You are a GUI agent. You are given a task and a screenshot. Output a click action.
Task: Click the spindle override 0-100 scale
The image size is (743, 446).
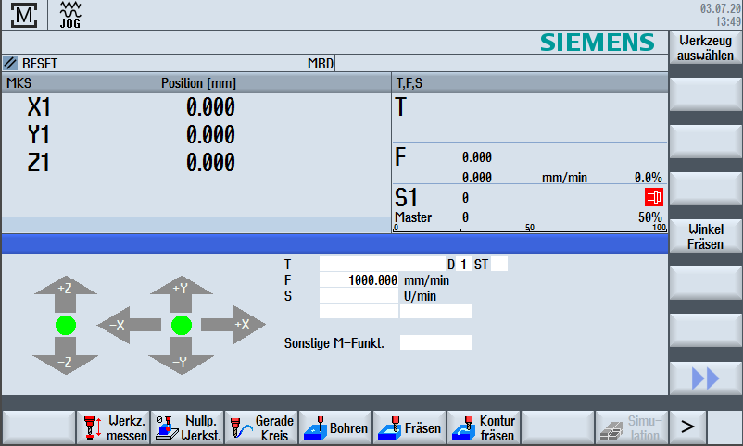pyautogui.click(x=530, y=229)
